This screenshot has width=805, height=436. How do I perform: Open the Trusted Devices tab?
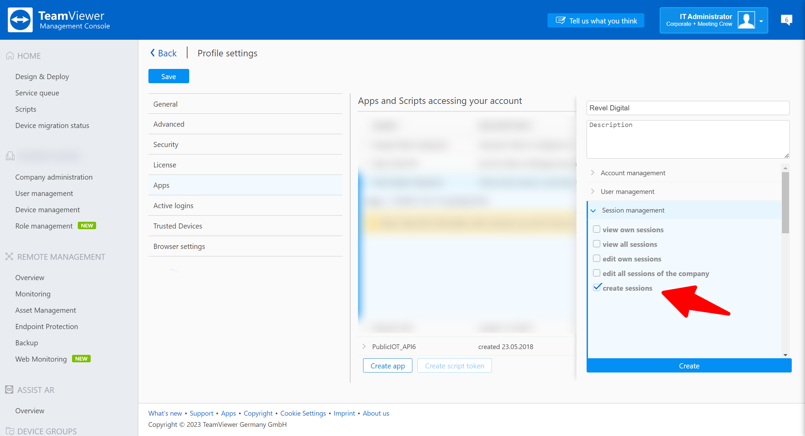tap(245, 226)
